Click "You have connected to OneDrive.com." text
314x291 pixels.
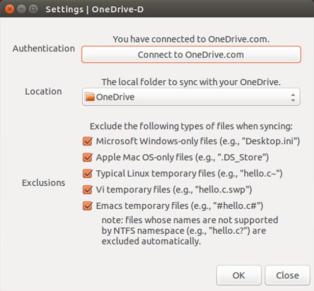191,39
